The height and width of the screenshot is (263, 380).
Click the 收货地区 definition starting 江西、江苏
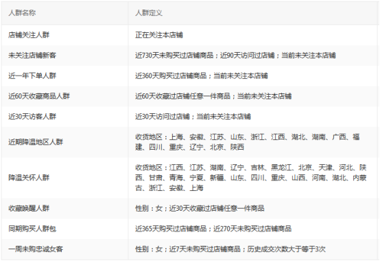tap(251, 178)
